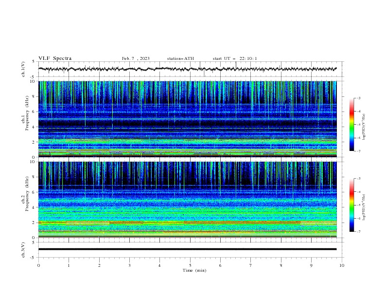Click the "-5" tick on ch.1 colorbar
Screen dimensions: 385x298
358,125
